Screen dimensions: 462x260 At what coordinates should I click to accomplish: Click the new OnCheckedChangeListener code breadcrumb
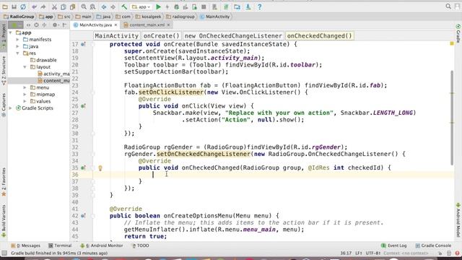pyautogui.click(x=233, y=35)
